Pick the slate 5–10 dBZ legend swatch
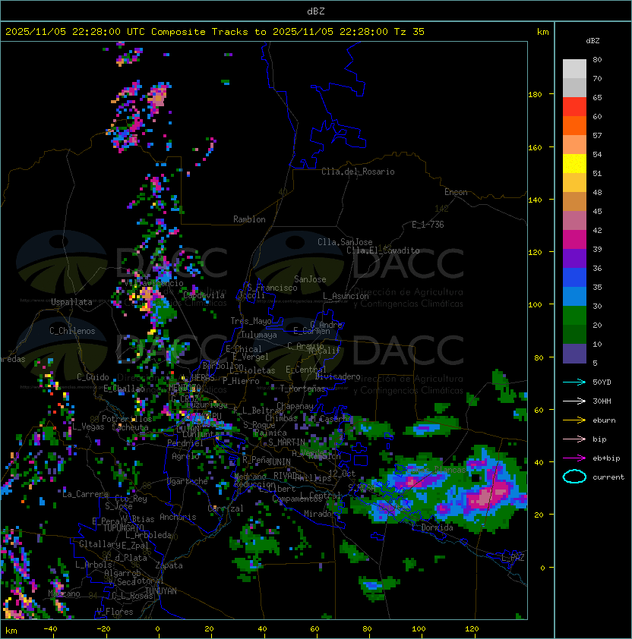 point(574,354)
